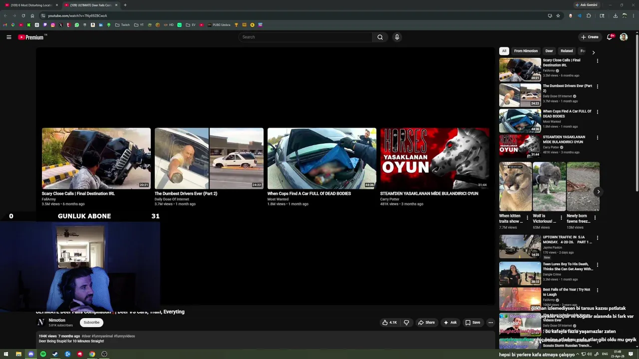Reload the page
Screen dimensions: 639x359
23,15
